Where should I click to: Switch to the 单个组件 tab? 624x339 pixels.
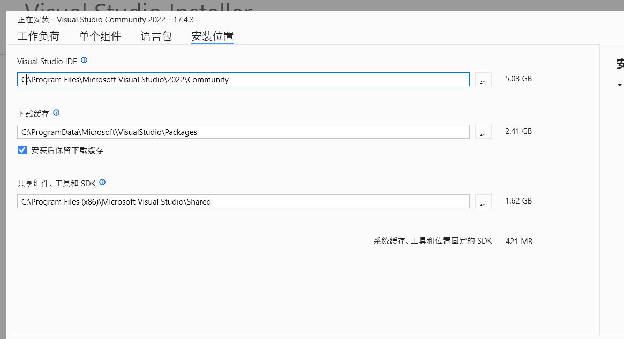point(100,36)
